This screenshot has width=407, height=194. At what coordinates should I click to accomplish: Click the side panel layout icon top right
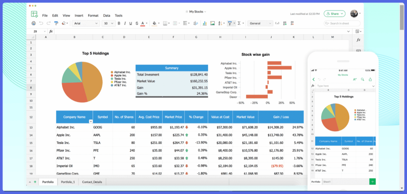tap(358, 31)
